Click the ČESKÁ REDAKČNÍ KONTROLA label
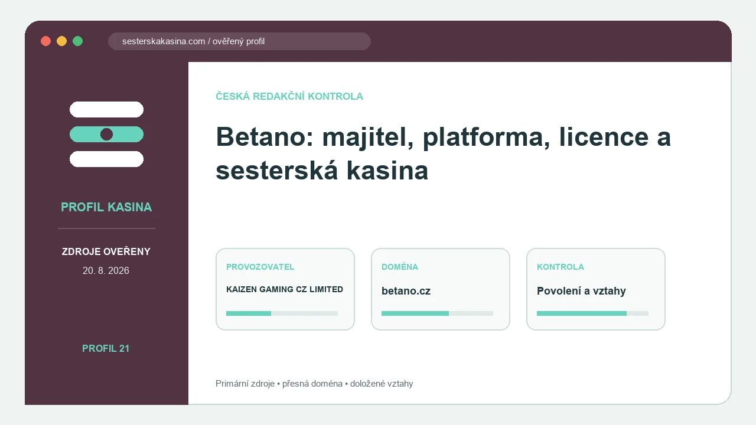This screenshot has height=425, width=756. 289,96
